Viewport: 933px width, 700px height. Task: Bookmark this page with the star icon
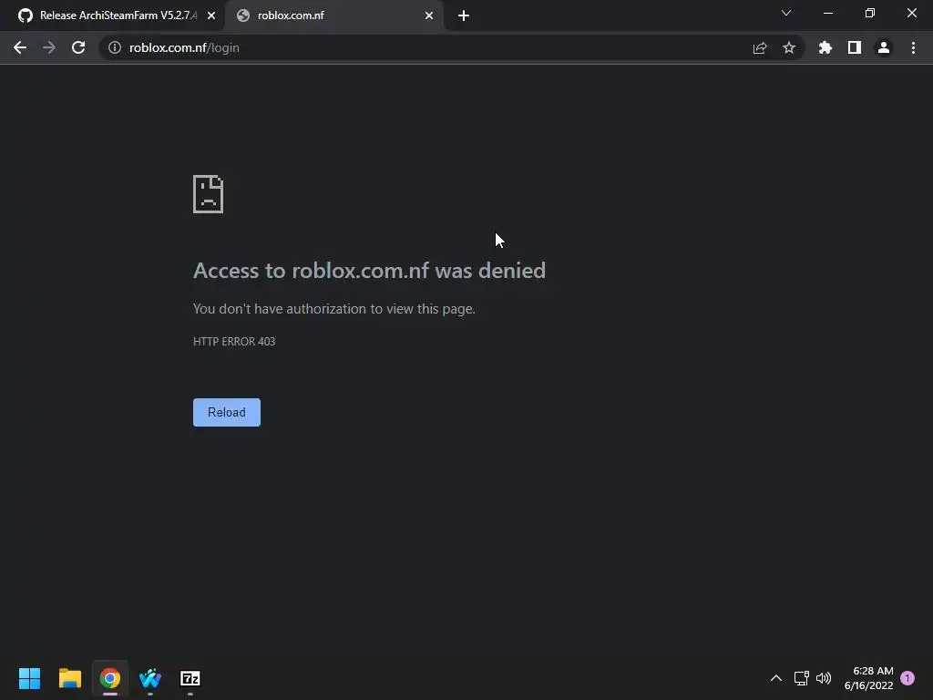(x=789, y=47)
